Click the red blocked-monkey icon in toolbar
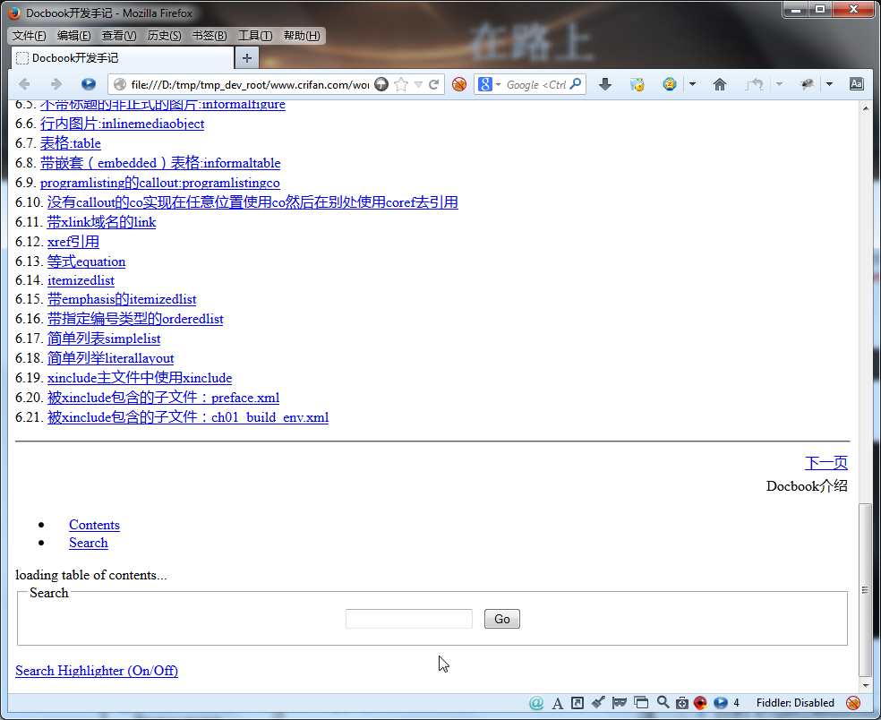 click(459, 84)
